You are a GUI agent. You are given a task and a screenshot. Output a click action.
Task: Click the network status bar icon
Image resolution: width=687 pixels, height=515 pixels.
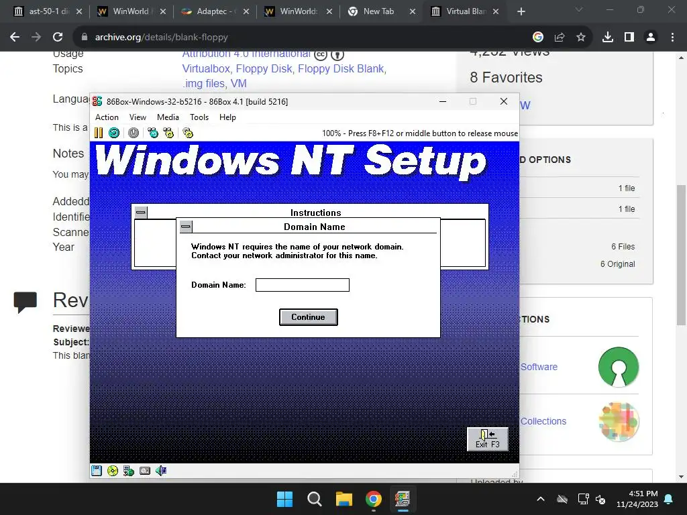[129, 471]
